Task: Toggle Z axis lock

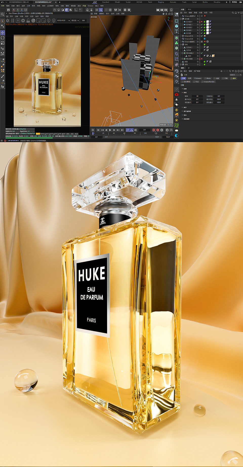Action: 22,10
